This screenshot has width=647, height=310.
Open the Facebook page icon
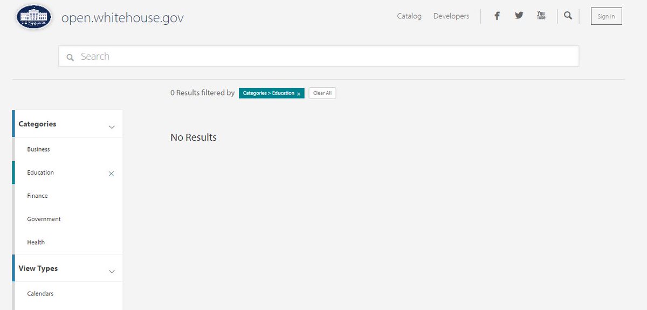coord(497,16)
